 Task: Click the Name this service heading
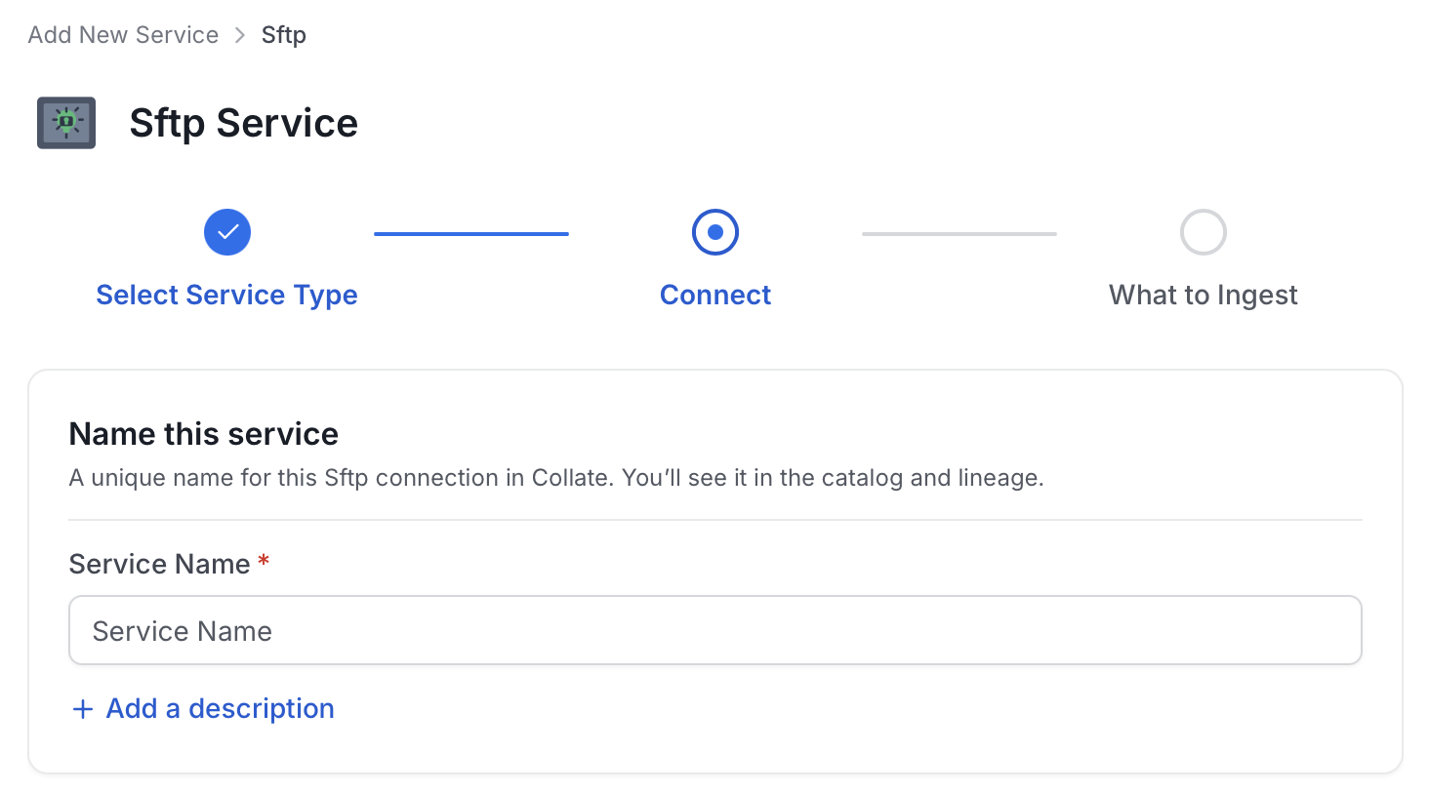point(204,434)
